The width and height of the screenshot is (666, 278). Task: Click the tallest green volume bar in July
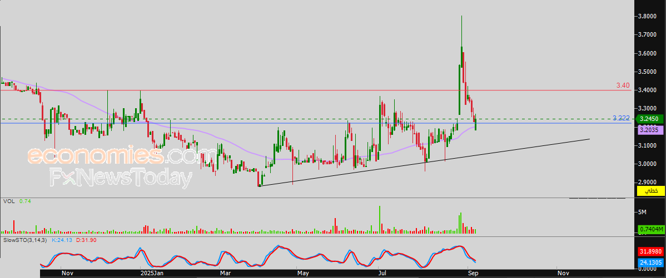pos(380,220)
